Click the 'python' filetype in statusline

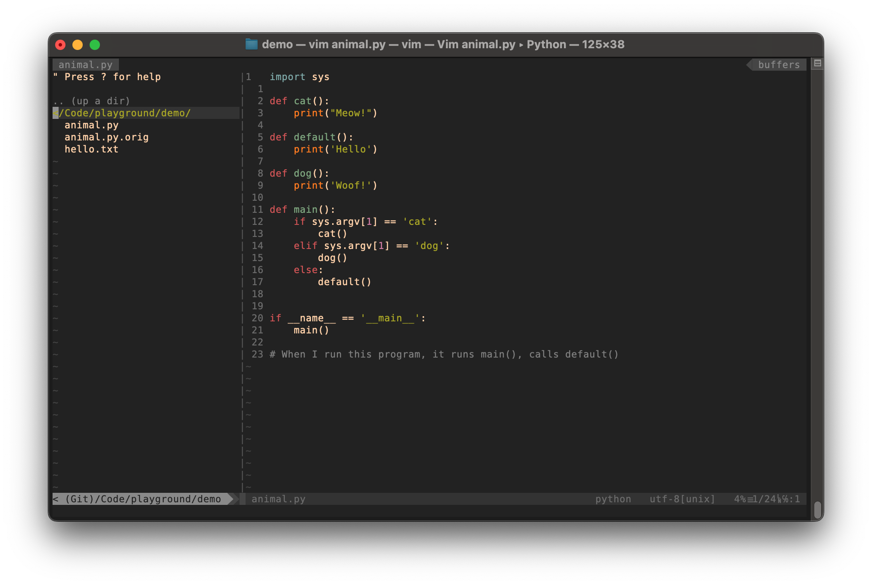[x=613, y=499]
